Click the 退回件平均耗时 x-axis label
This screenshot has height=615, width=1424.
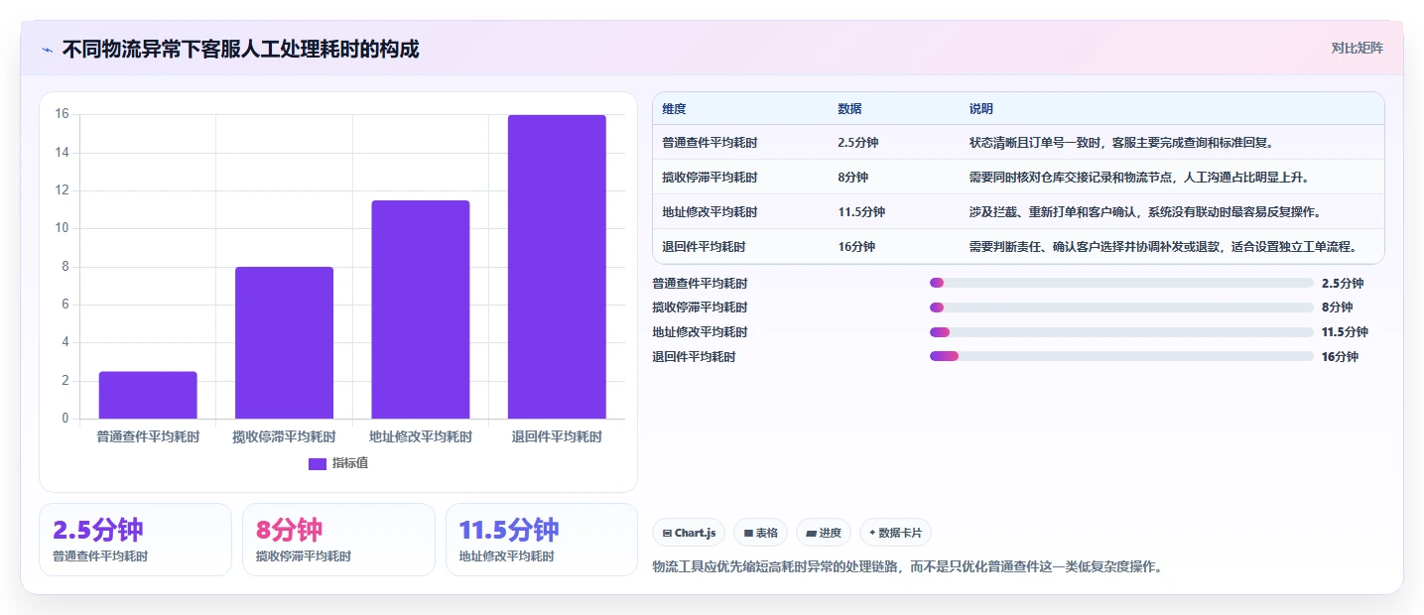pyautogui.click(x=557, y=436)
